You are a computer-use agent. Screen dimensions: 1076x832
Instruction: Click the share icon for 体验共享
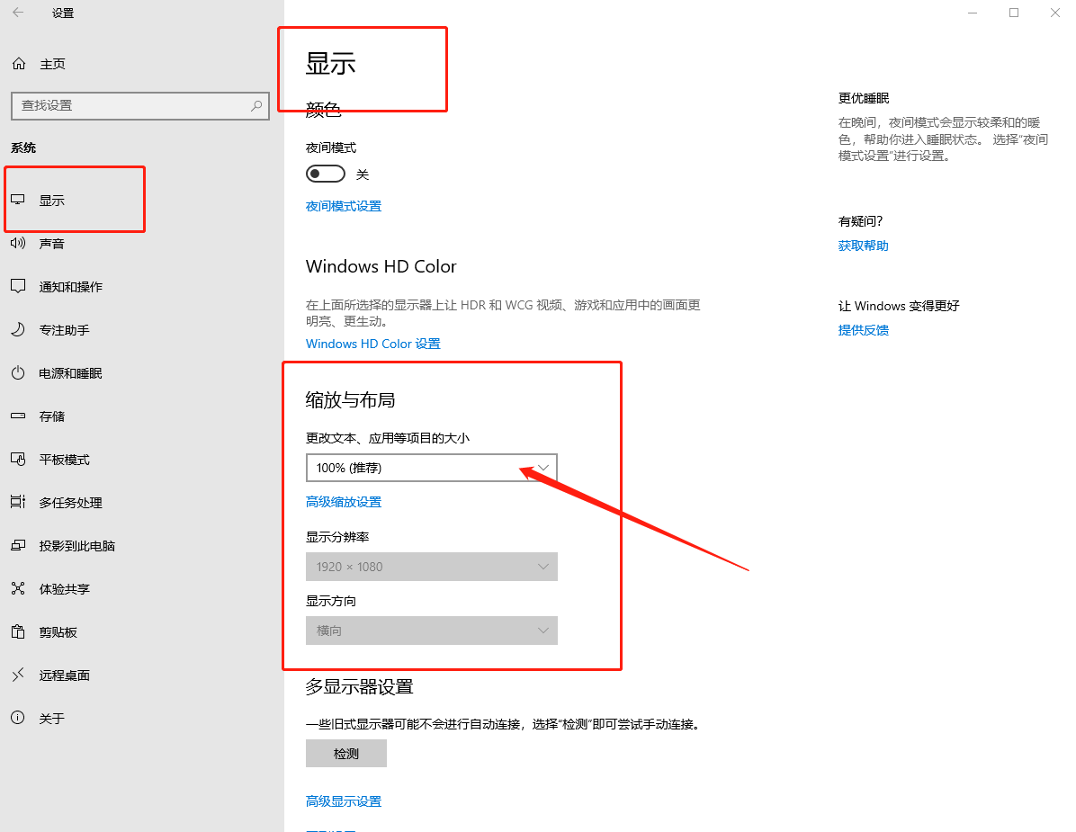[19, 588]
